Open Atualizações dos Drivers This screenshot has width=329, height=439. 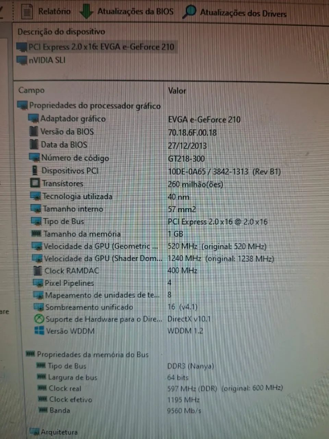[234, 12]
